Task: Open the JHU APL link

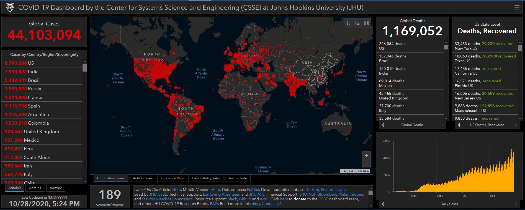Action: (x=257, y=194)
